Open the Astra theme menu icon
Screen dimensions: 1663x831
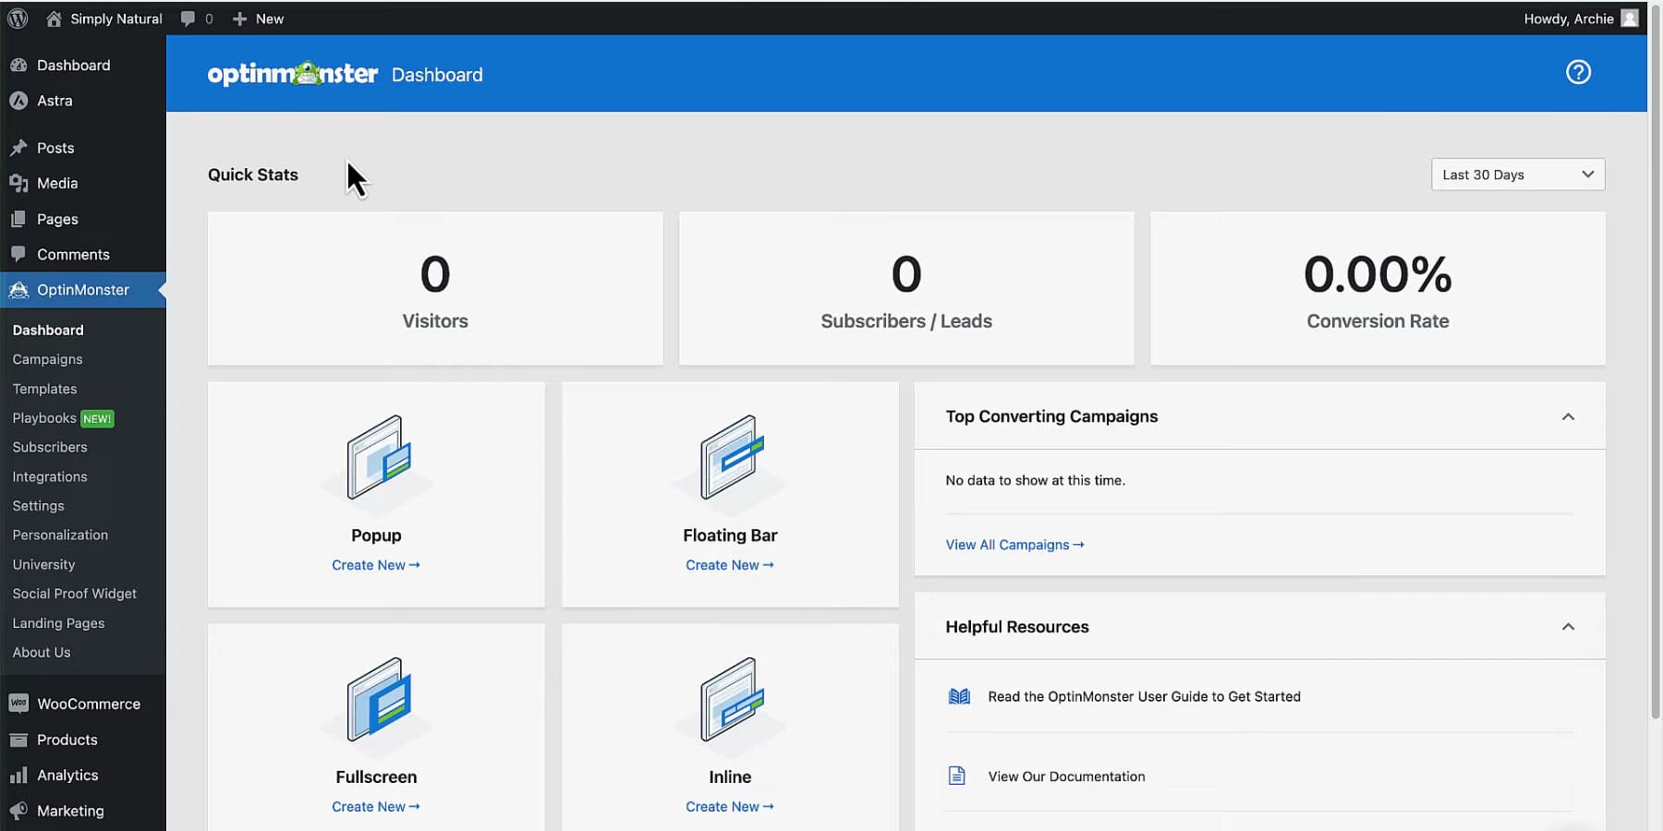pyautogui.click(x=19, y=101)
